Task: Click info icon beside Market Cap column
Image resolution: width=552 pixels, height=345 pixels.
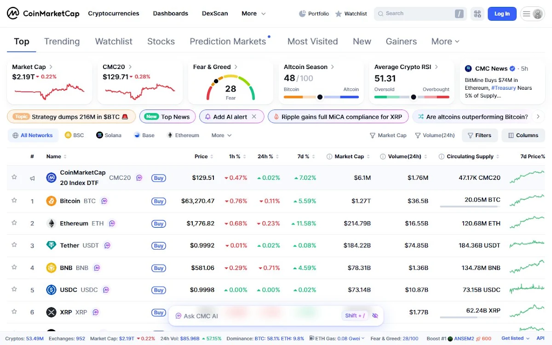Action: (x=329, y=156)
